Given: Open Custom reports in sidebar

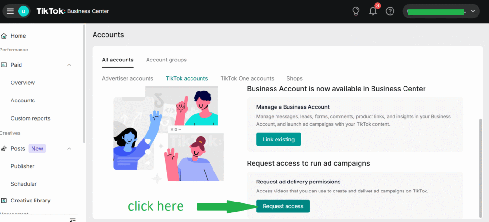Looking at the screenshot, I should [31, 118].
